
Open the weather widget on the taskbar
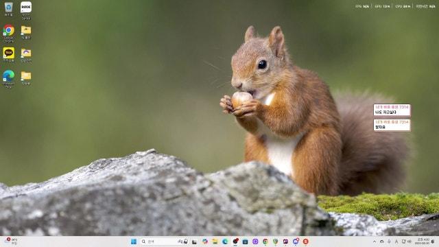click(12, 242)
